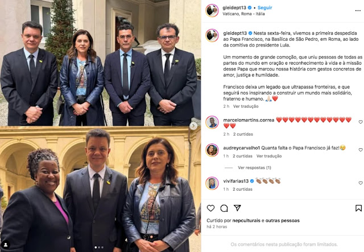The width and height of the screenshot is (364, 252).
Task: Open vivifarias13's profile avatar
Action: click(212, 183)
